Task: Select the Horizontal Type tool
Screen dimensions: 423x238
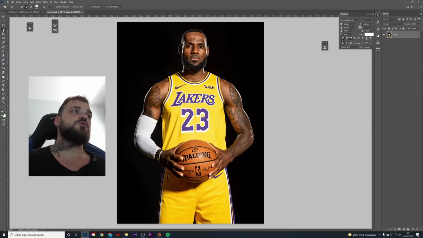Action: click(3, 85)
